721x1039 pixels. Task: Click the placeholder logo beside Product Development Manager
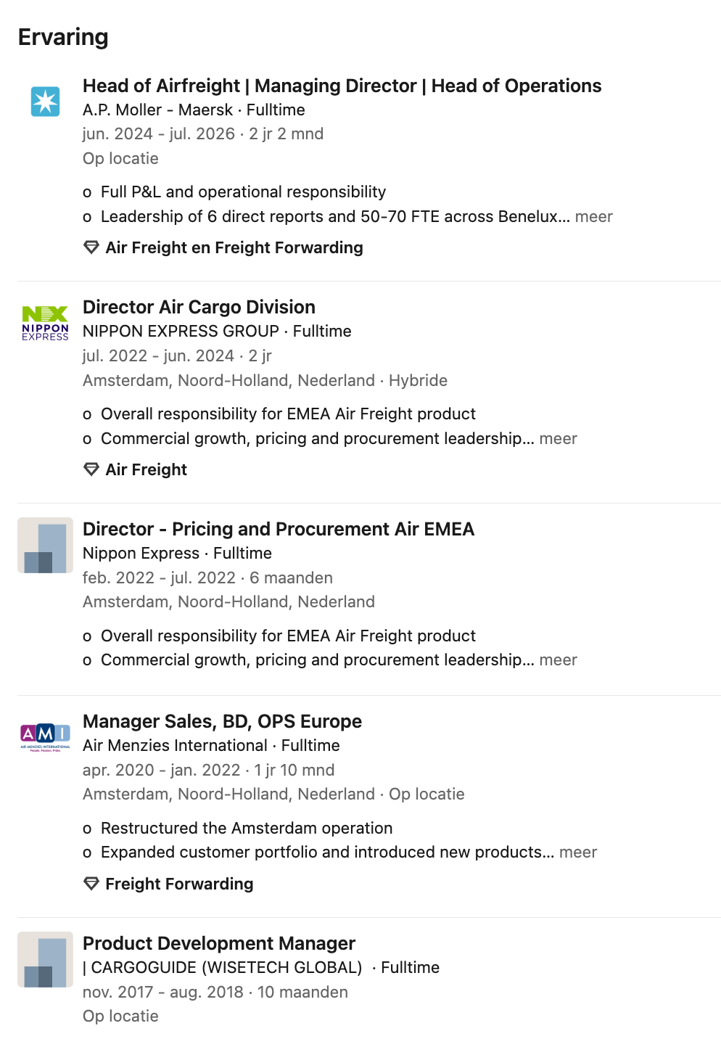coord(45,959)
